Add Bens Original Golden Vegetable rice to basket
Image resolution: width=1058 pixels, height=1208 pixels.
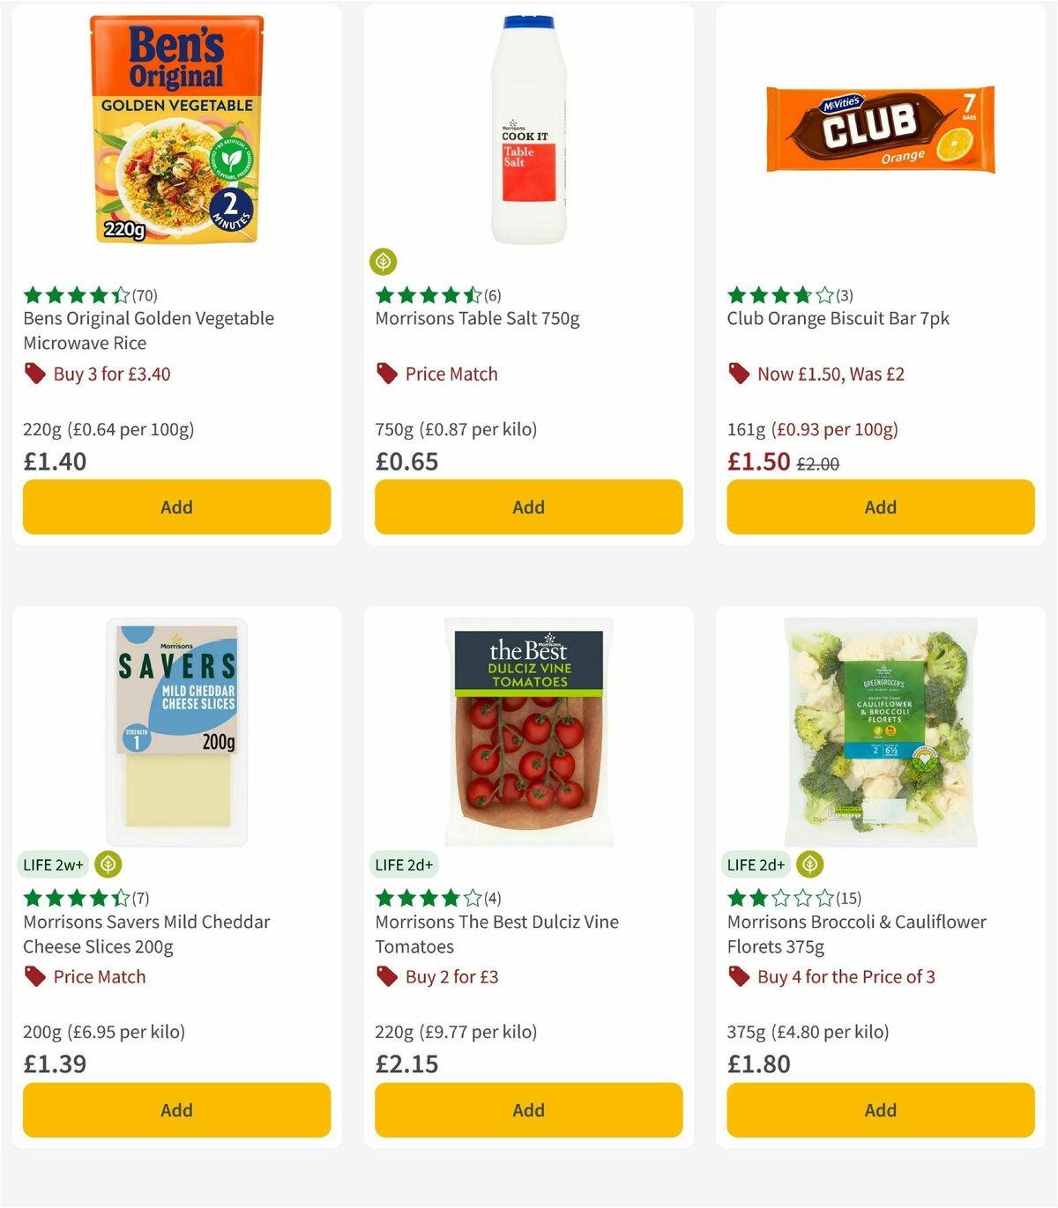[176, 507]
